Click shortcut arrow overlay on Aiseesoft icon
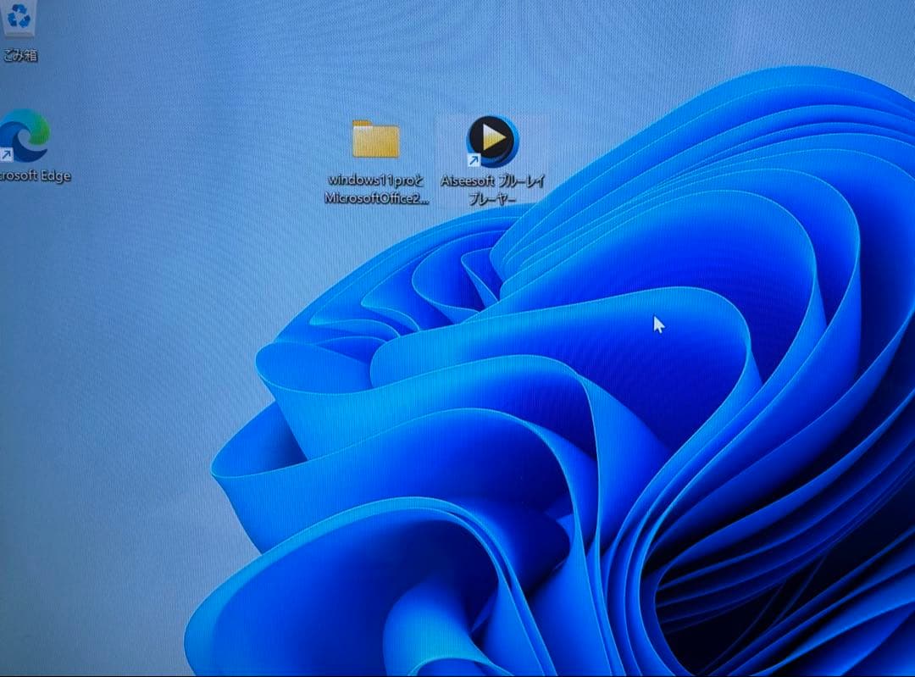Image resolution: width=915 pixels, height=677 pixels. [474, 159]
